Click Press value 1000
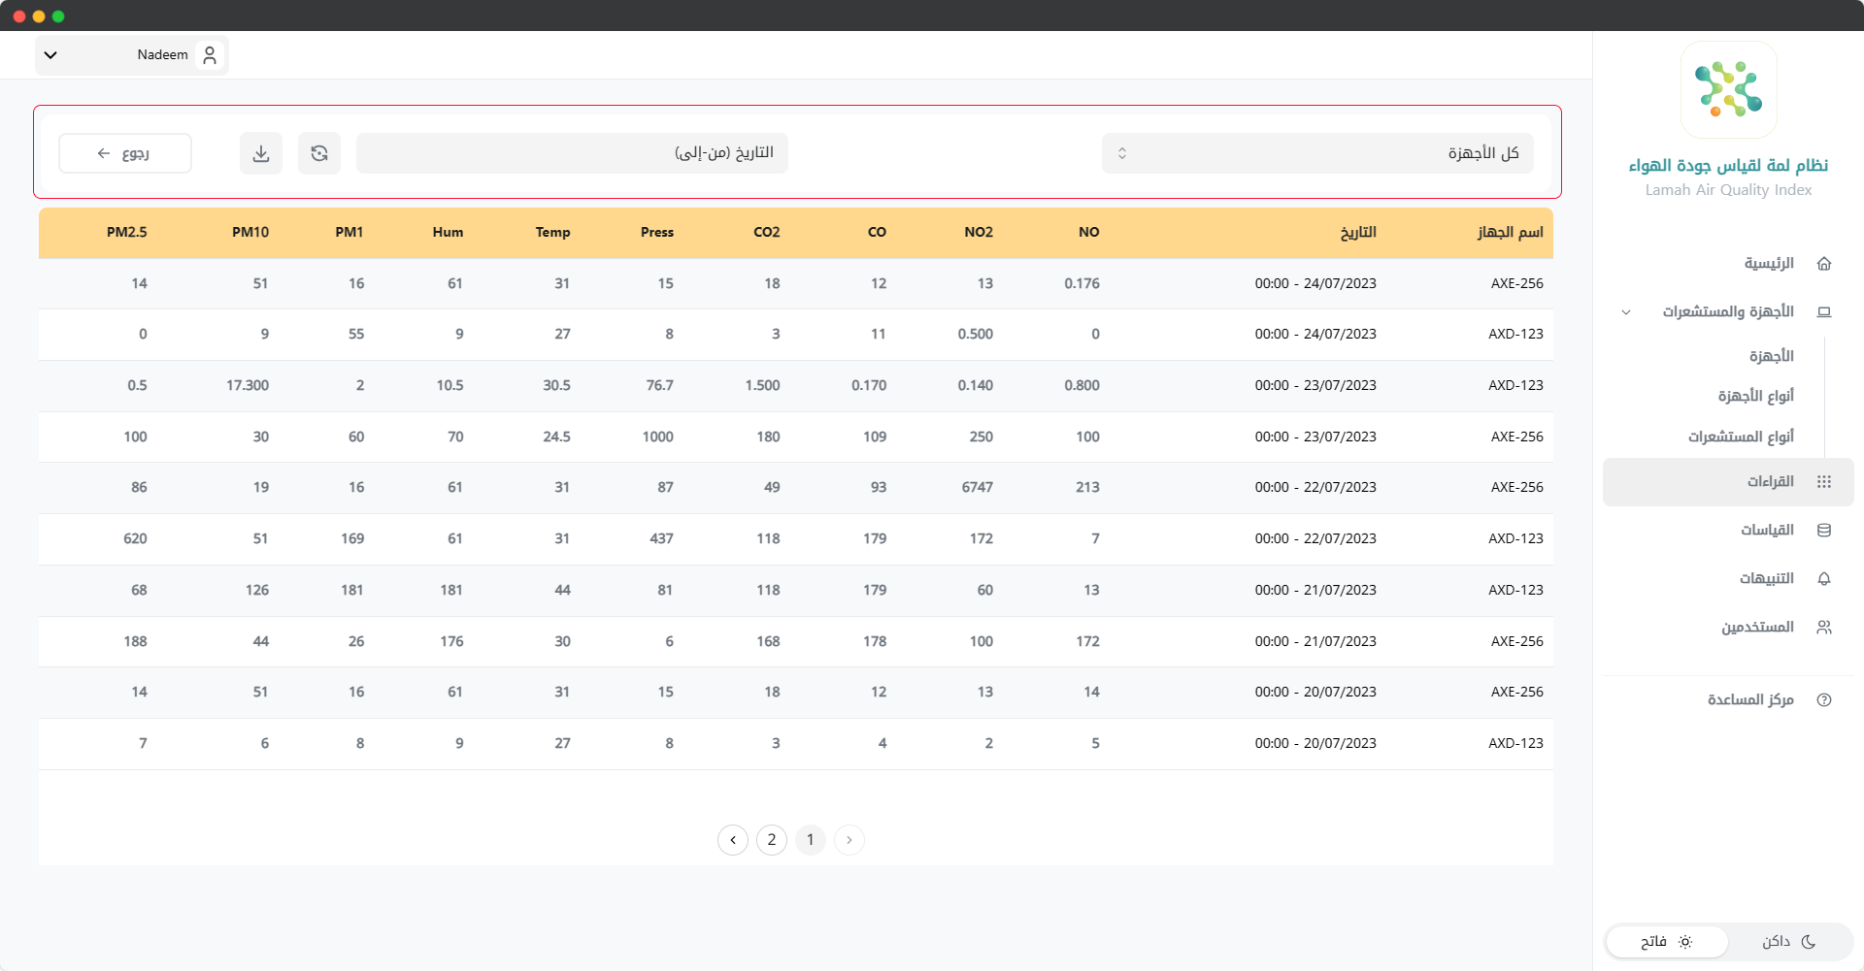1864x971 pixels. pyautogui.click(x=658, y=437)
